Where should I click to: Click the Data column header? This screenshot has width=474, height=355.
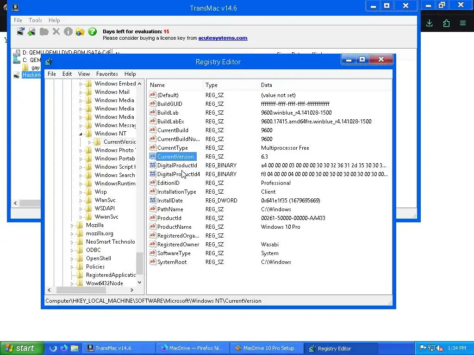[325, 85]
